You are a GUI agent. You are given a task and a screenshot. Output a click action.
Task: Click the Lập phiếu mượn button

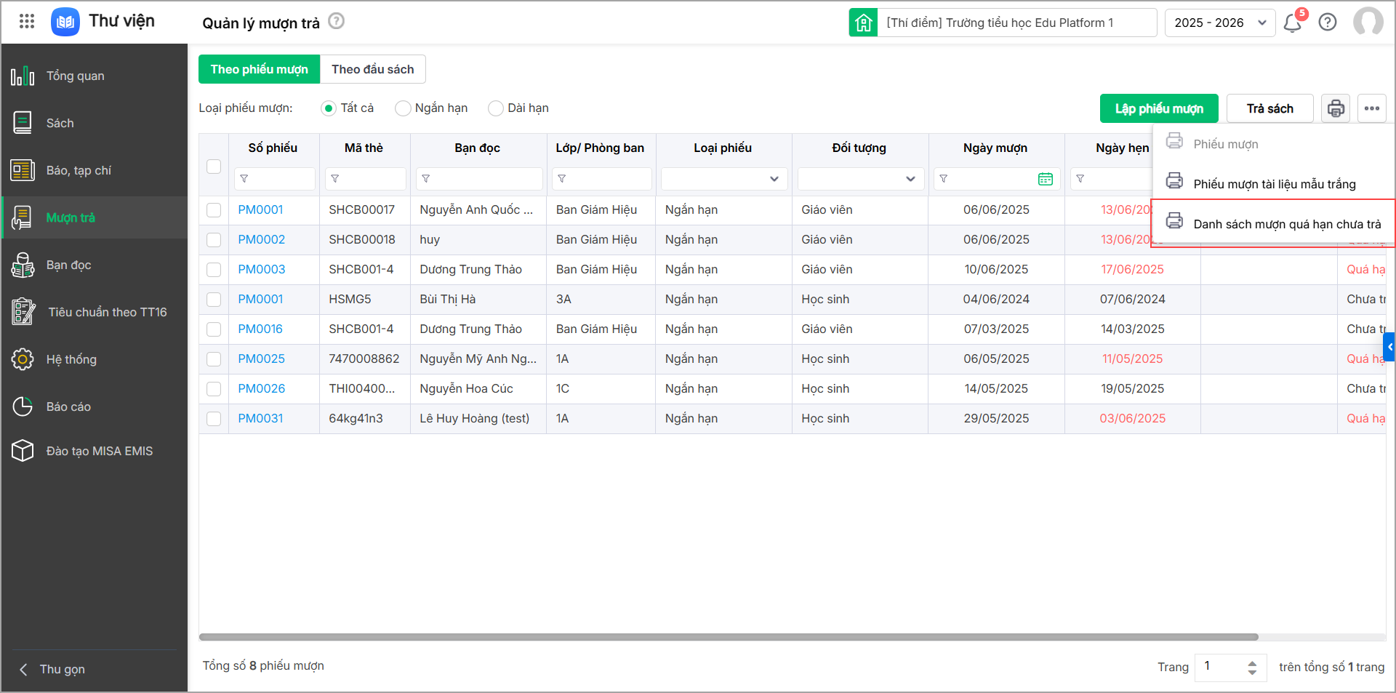[1159, 109]
